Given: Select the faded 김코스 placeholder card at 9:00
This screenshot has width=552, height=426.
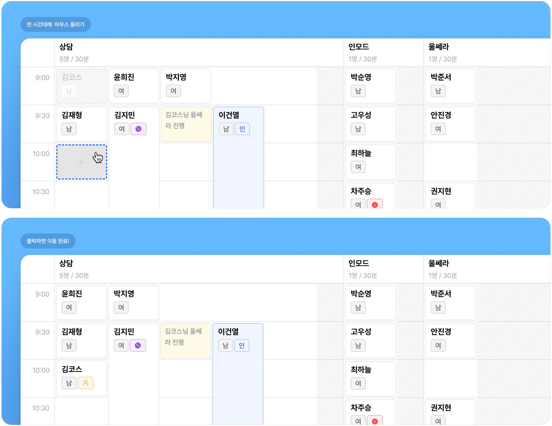Looking at the screenshot, I should coord(82,86).
